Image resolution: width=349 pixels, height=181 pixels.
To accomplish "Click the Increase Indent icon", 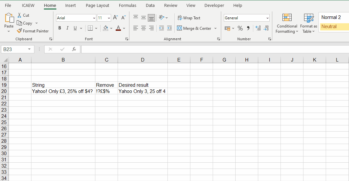I will click(x=169, y=28).
